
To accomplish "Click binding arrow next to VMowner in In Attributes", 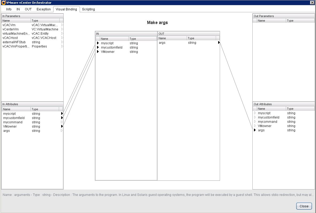I will coord(62,127).
